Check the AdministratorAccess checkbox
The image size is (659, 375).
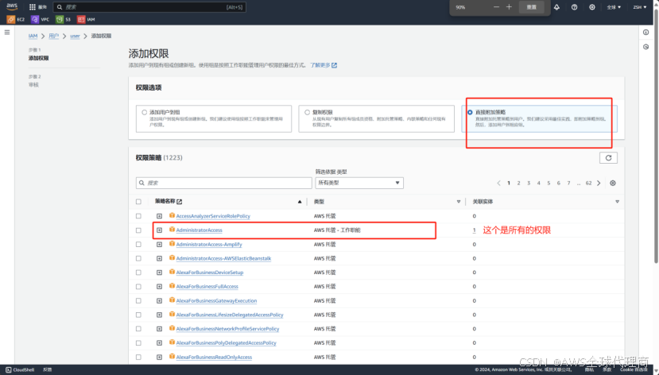[x=138, y=230]
